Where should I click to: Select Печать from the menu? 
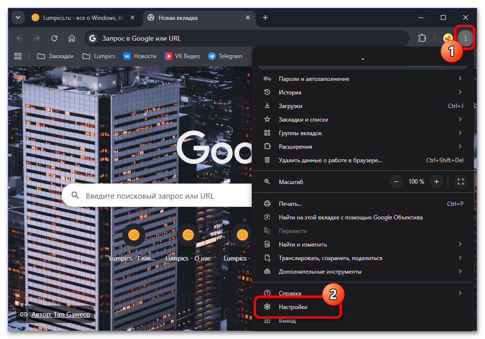363,204
